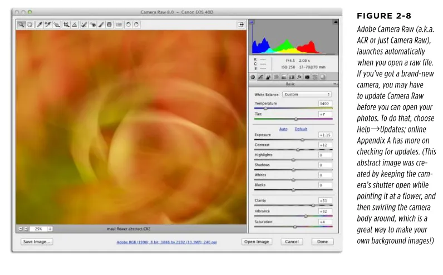This screenshot has width=443, height=275.
Task: Click the Blacks slider handle
Action: point(293,190)
